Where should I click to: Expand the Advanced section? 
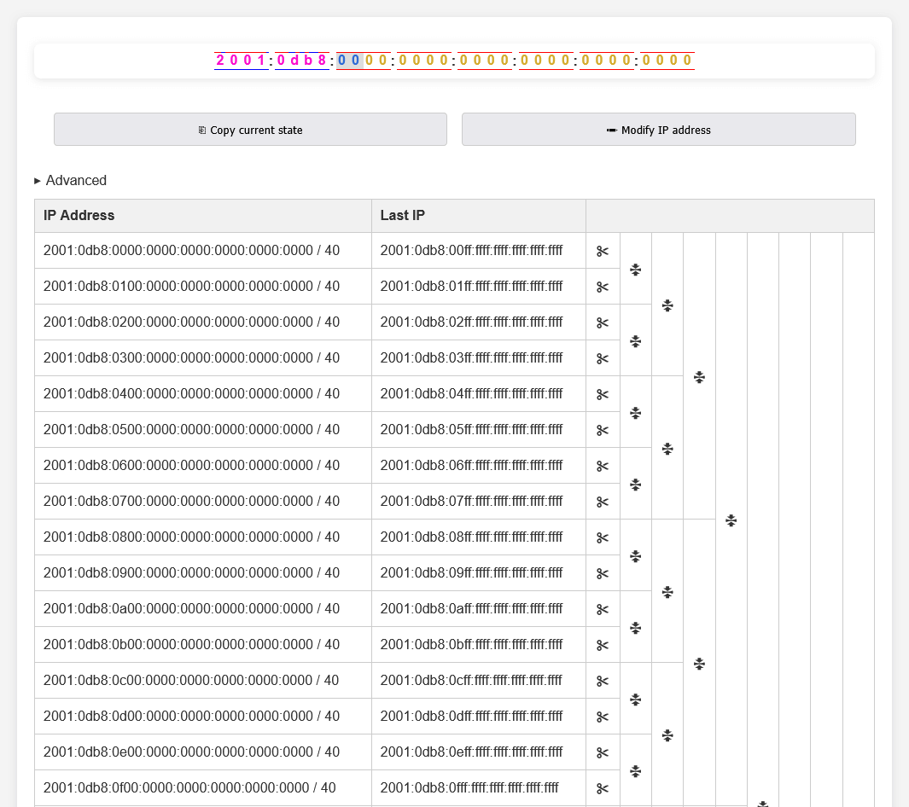tap(71, 181)
